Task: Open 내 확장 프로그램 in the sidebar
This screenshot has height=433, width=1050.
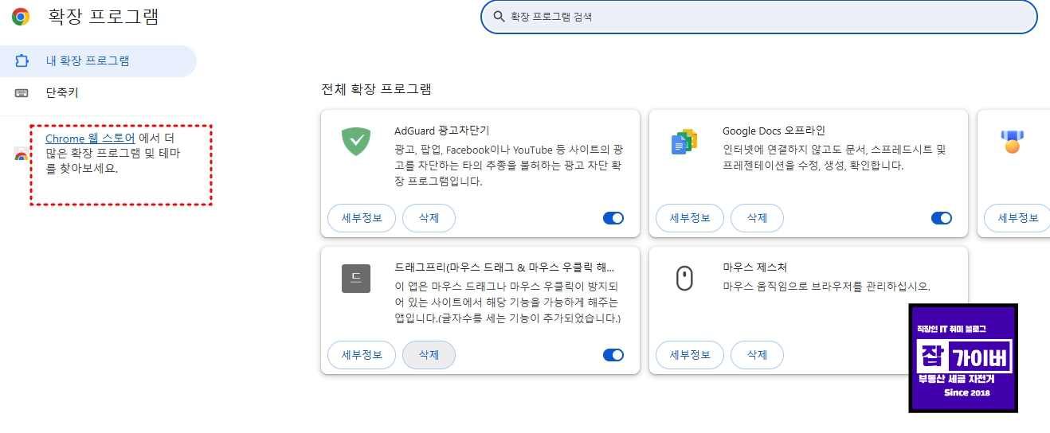Action: 98,60
